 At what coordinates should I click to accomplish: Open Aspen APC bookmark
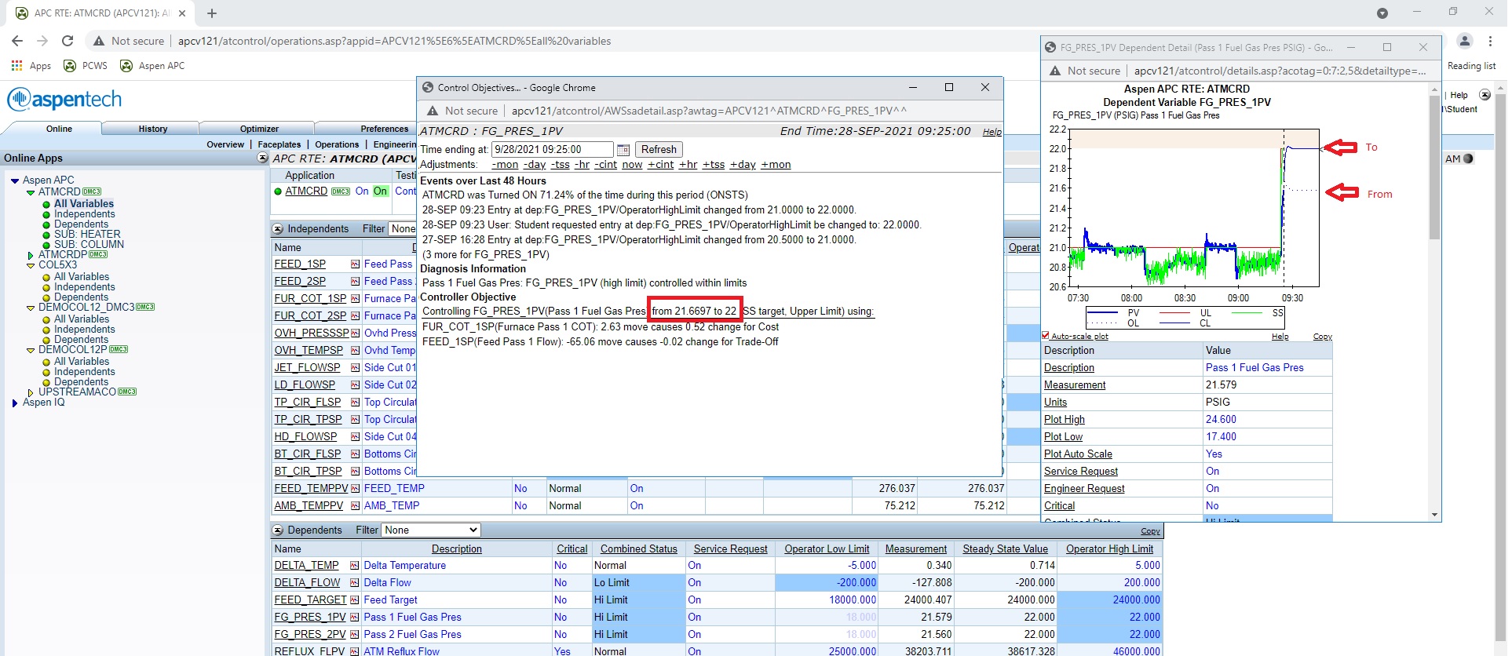click(153, 66)
